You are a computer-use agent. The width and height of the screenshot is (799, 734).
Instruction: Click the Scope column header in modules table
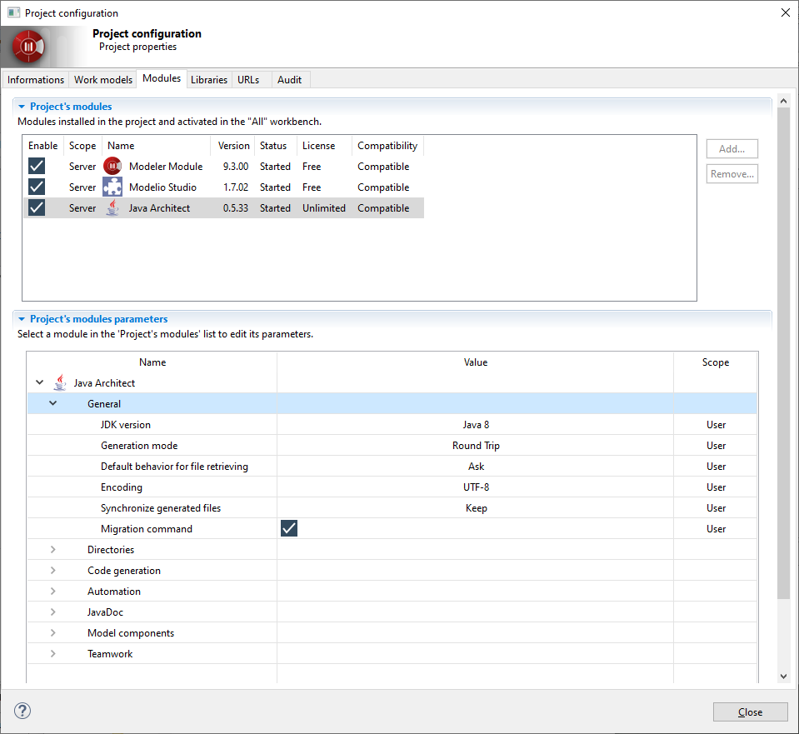point(82,146)
